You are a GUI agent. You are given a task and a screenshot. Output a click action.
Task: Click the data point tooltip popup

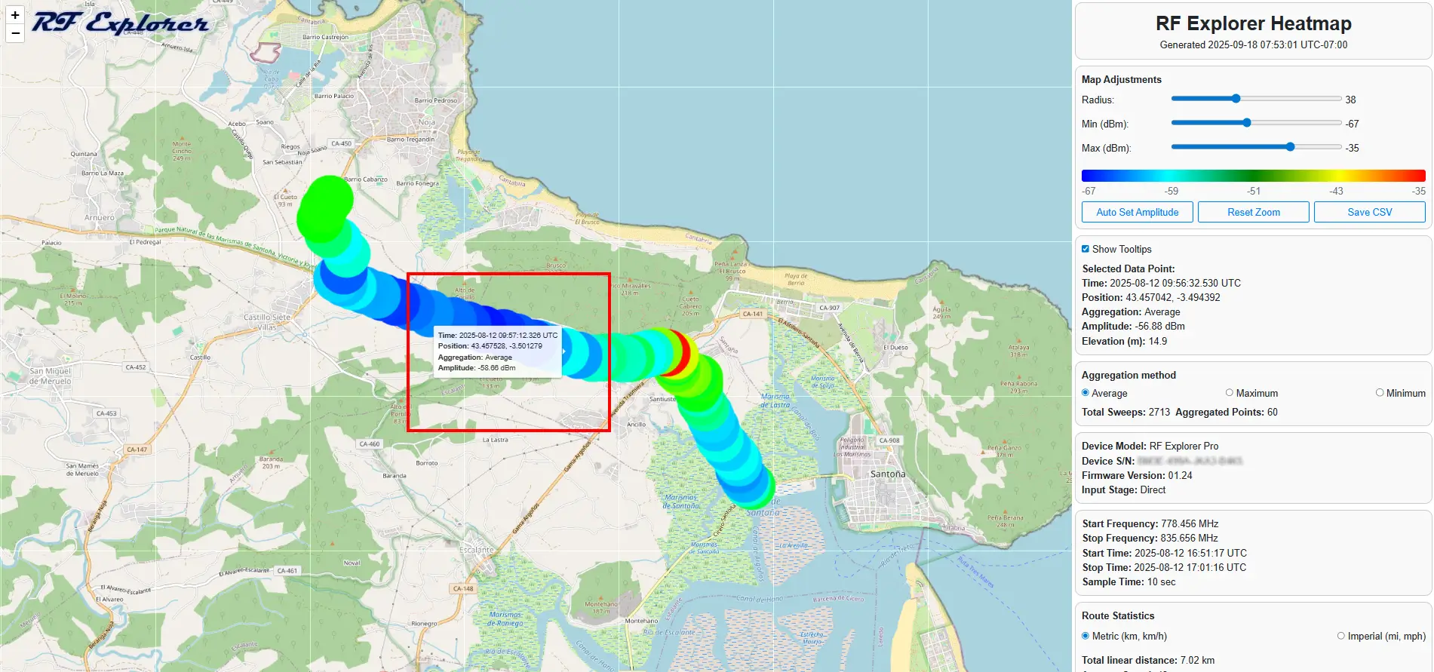pyautogui.click(x=497, y=351)
